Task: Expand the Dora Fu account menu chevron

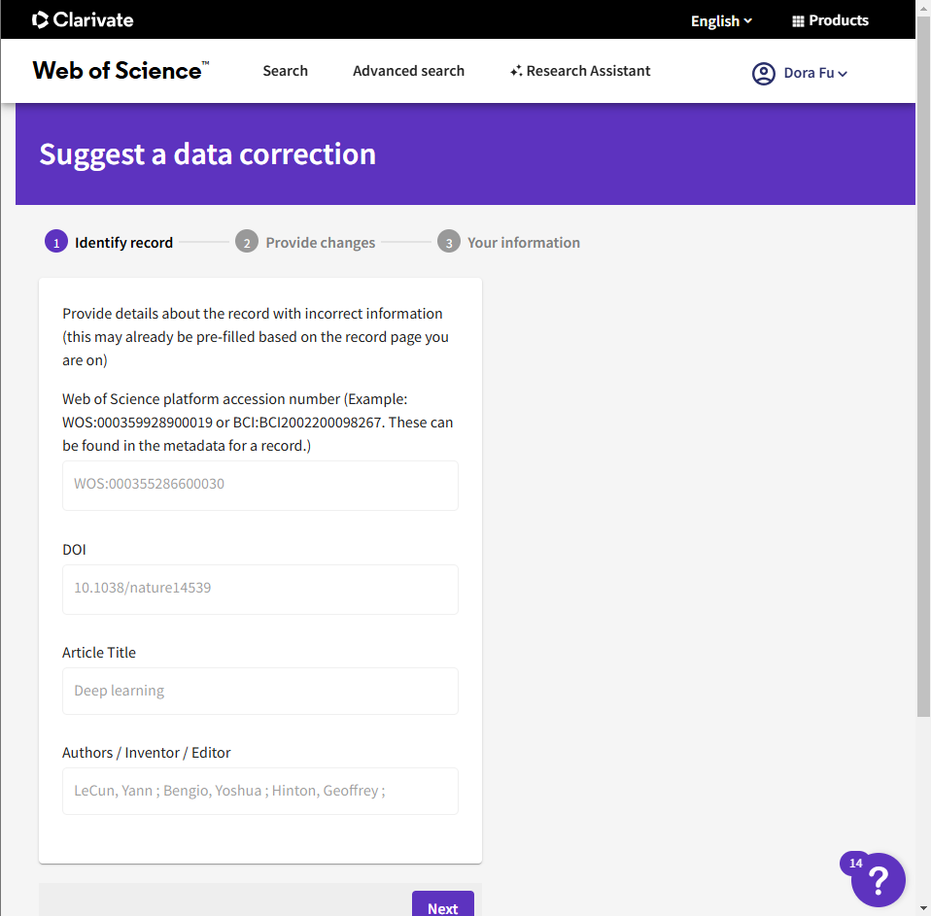Action: [x=843, y=74]
